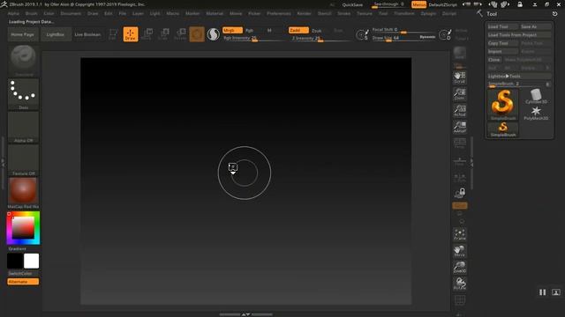This screenshot has height=317, width=565.
Task: Open the Zplugin menu
Action: point(428,13)
